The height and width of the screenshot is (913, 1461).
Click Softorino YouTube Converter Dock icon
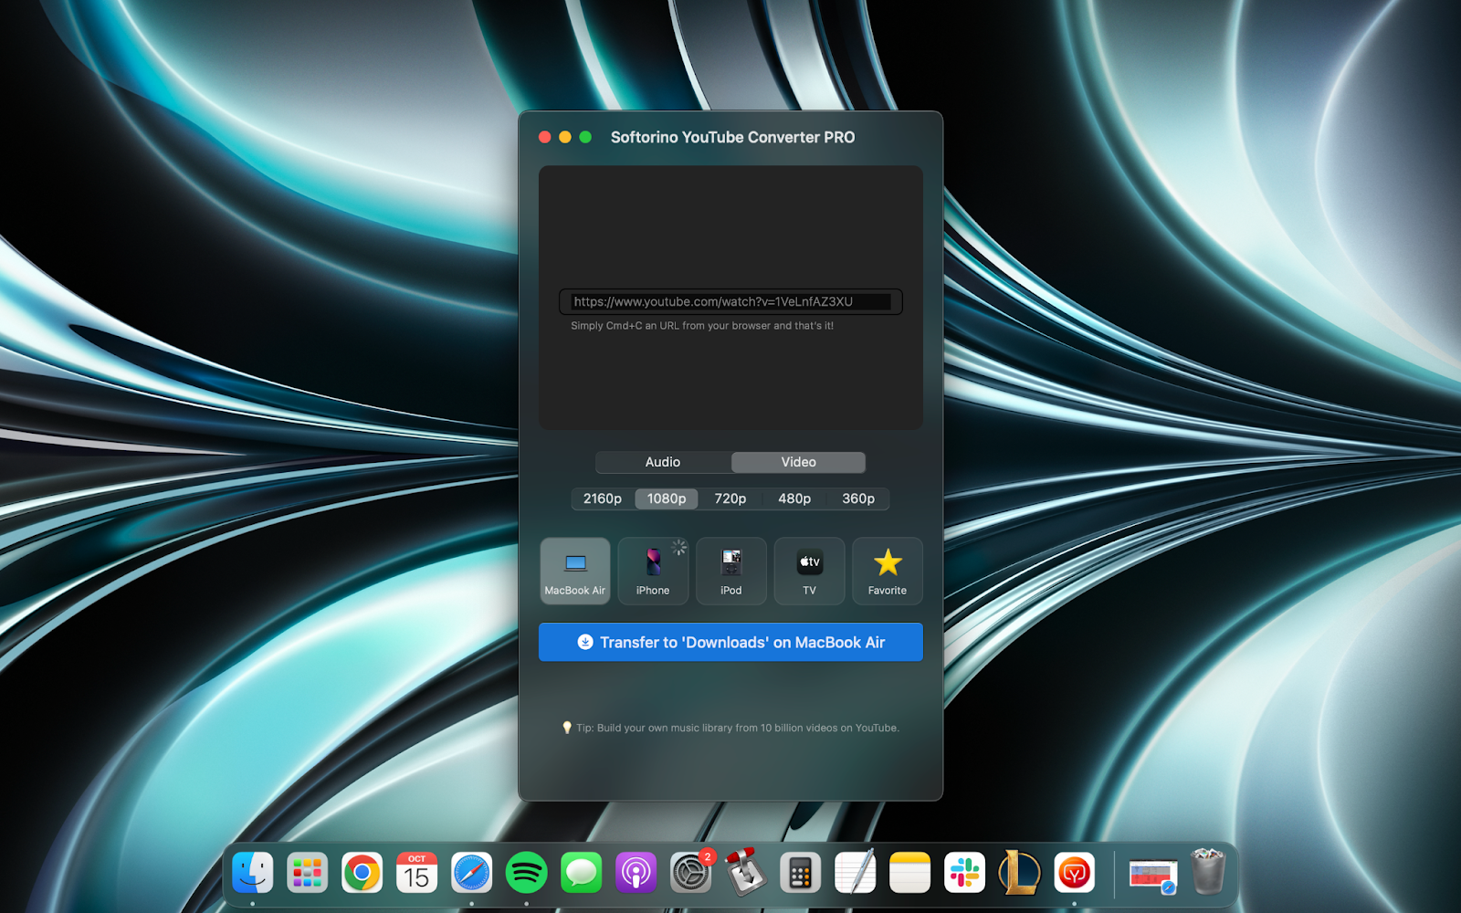coord(1075,874)
